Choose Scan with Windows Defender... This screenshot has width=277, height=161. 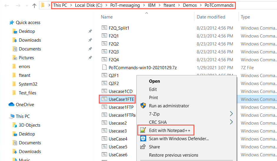pyautogui.click(x=179, y=139)
